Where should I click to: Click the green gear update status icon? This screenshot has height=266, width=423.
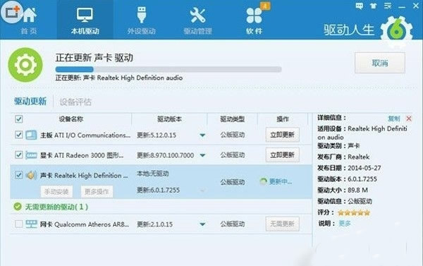click(x=25, y=65)
